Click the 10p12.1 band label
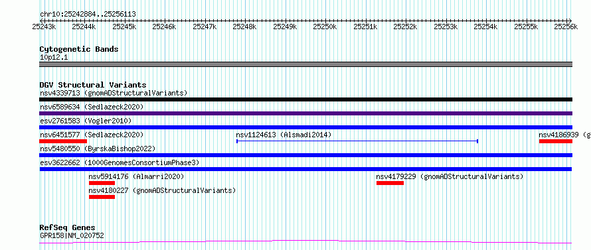 [x=54, y=58]
